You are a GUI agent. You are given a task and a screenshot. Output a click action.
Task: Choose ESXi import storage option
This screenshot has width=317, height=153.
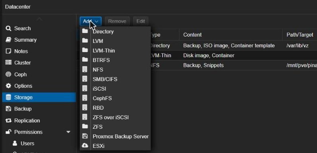[x=115, y=146]
